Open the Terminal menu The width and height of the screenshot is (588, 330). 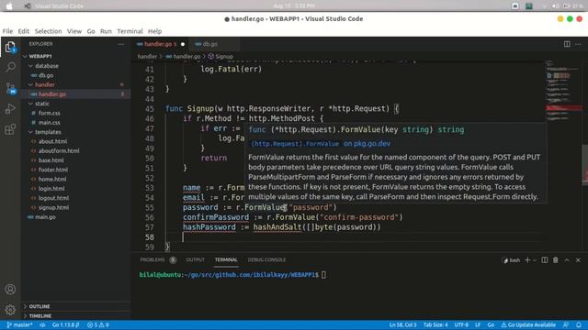click(130, 31)
